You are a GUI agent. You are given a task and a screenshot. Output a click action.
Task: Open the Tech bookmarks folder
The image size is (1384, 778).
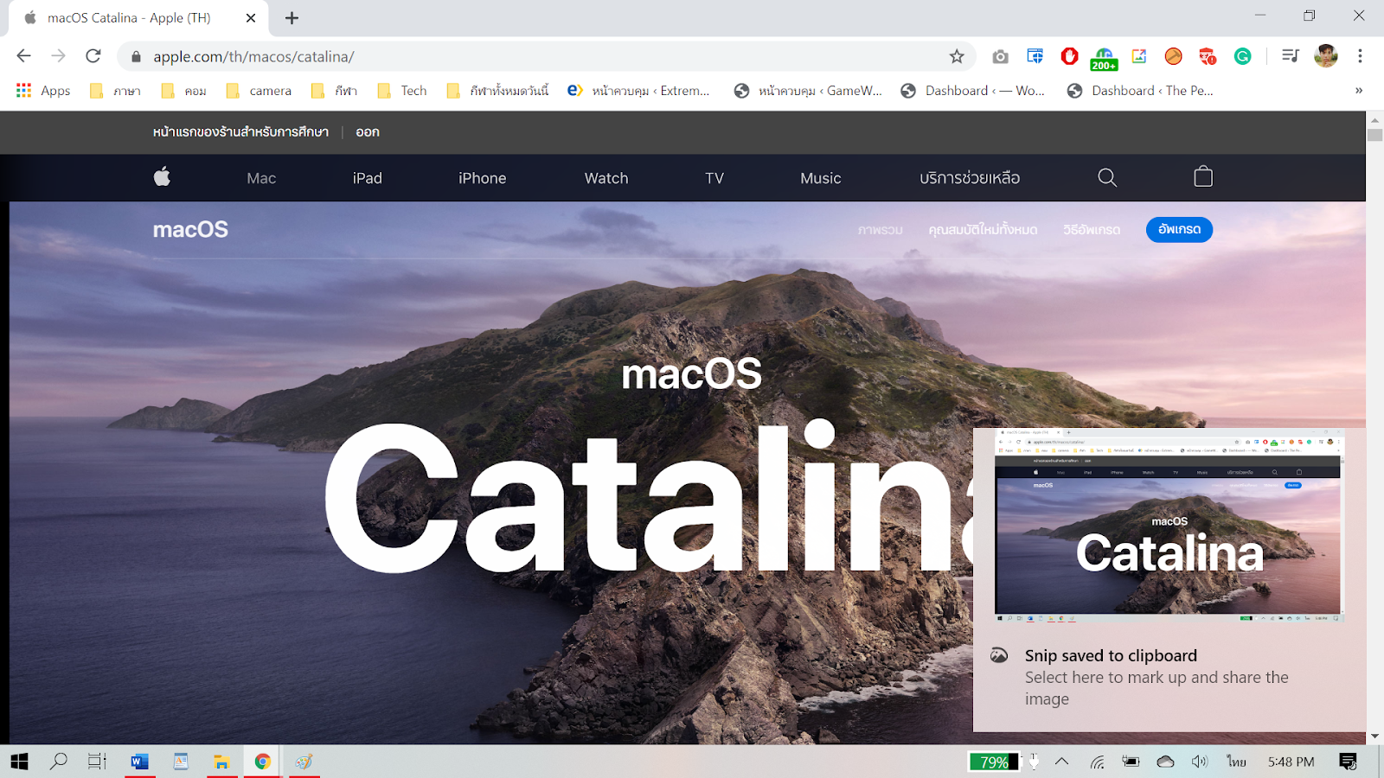tap(402, 91)
